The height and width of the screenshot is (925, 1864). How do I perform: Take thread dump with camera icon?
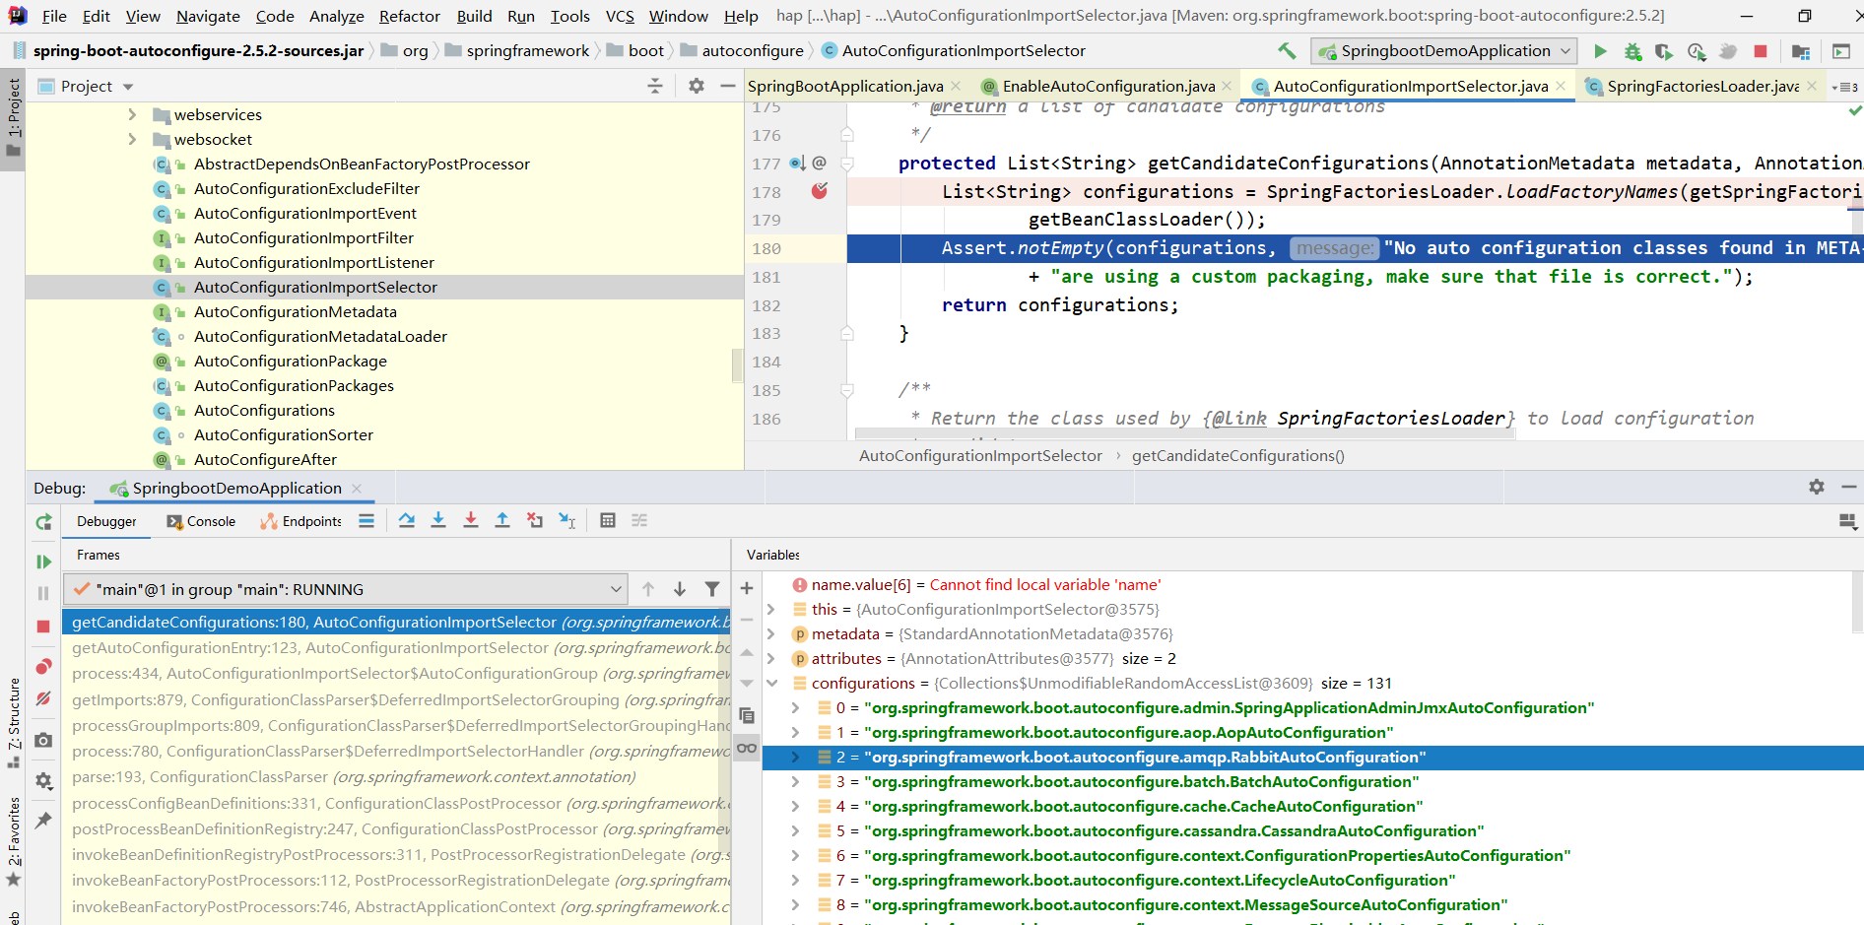43,740
